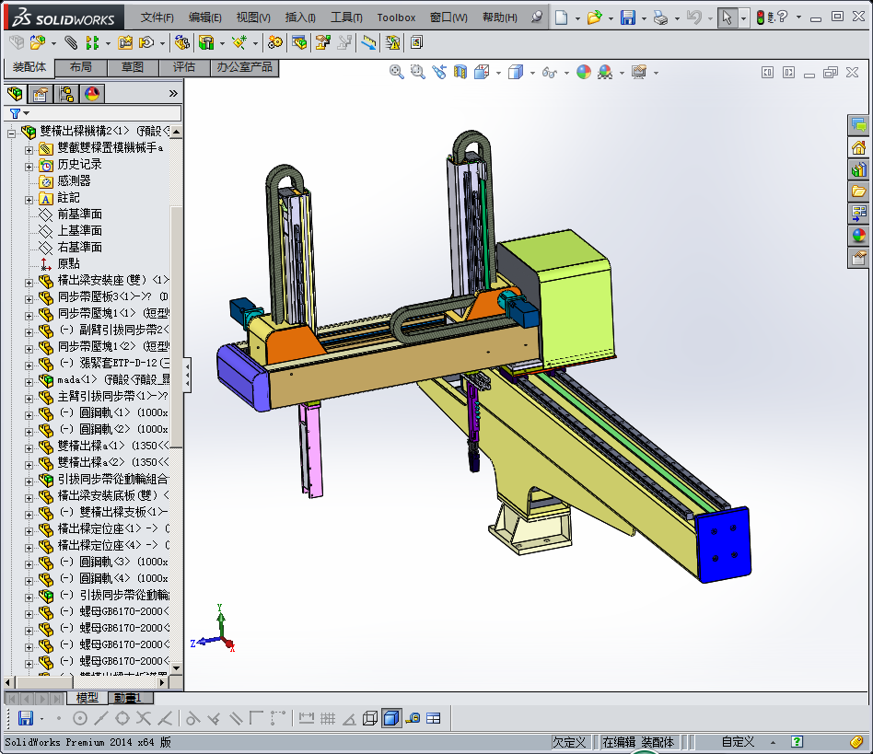873x754 pixels.
Task: Open the 文件(F) menu
Action: pyautogui.click(x=157, y=17)
